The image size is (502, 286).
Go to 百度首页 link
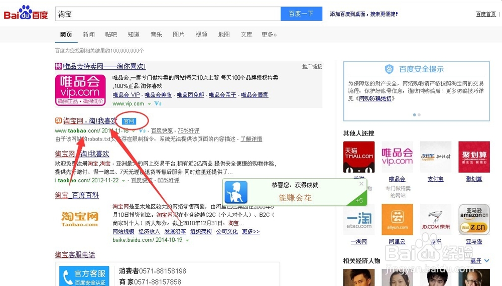coord(485,14)
